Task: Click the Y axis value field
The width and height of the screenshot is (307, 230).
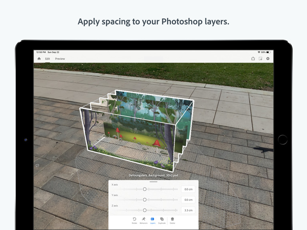Action: point(188,200)
